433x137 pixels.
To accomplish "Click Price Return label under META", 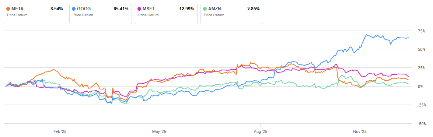I will pos(17,15).
